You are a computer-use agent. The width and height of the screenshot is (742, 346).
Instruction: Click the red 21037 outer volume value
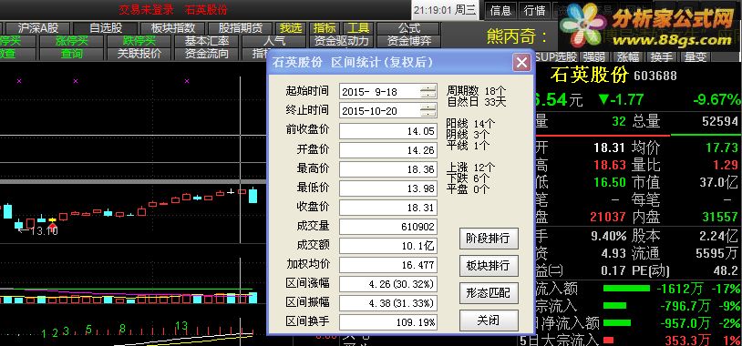point(608,217)
